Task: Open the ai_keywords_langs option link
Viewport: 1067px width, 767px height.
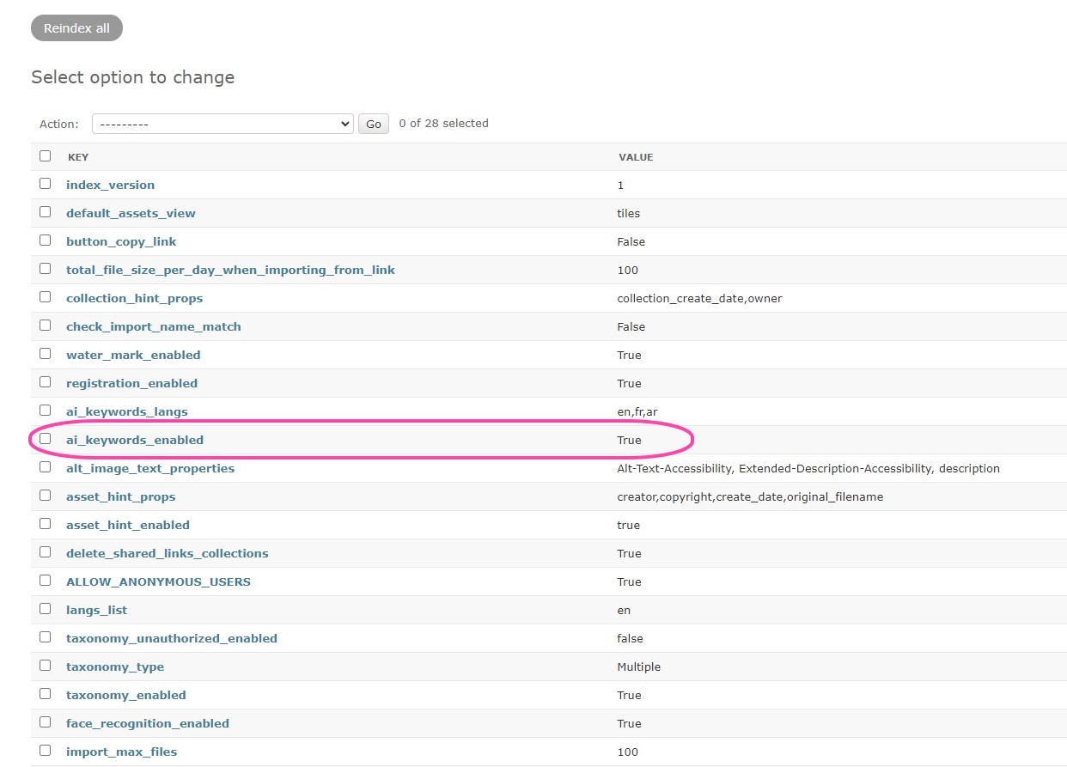Action: (126, 411)
